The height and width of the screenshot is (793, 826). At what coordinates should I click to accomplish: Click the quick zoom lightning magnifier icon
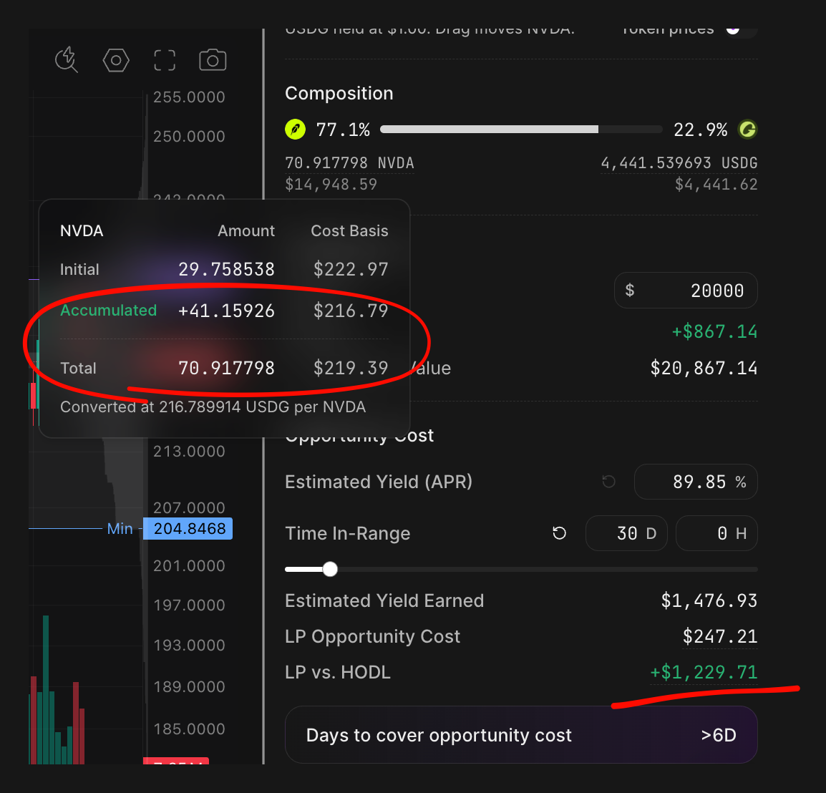[x=67, y=59]
